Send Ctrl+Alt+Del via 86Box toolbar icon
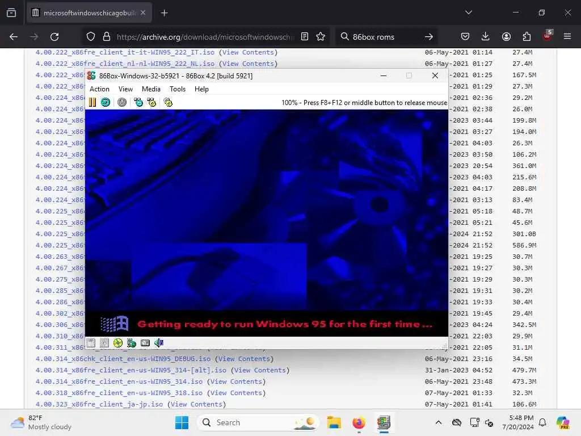 138,102
